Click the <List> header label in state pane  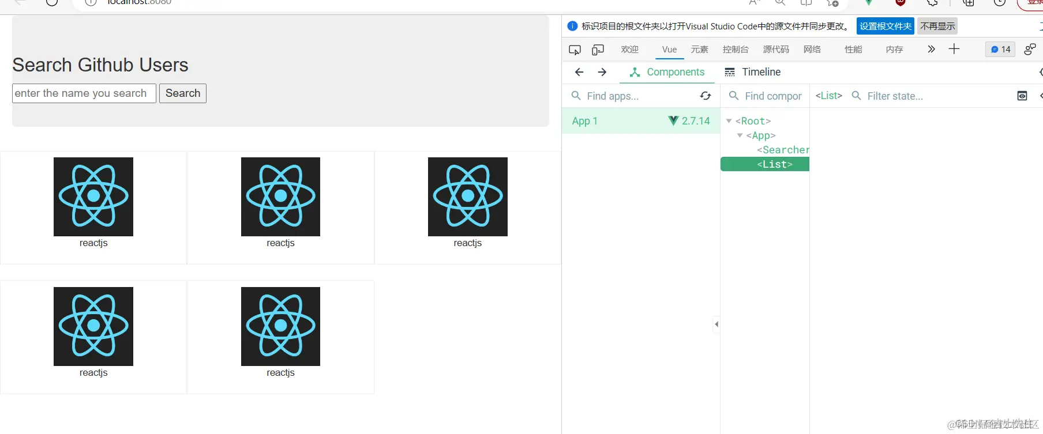click(829, 96)
